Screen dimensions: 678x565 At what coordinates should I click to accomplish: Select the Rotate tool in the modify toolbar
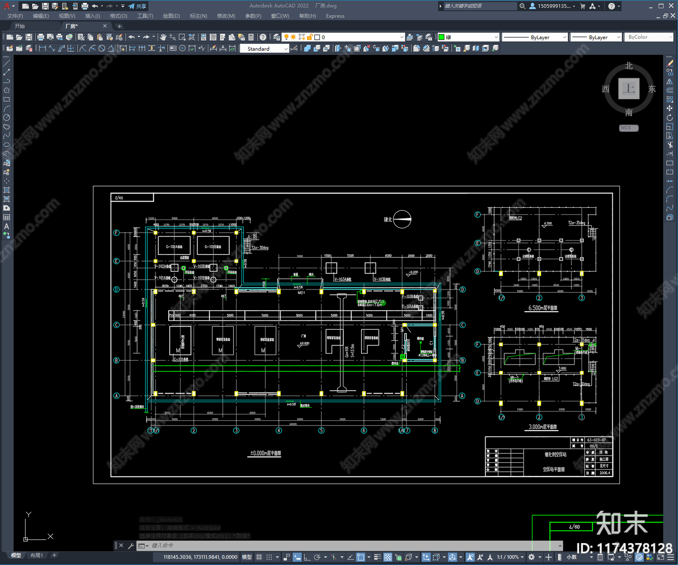click(x=670, y=117)
